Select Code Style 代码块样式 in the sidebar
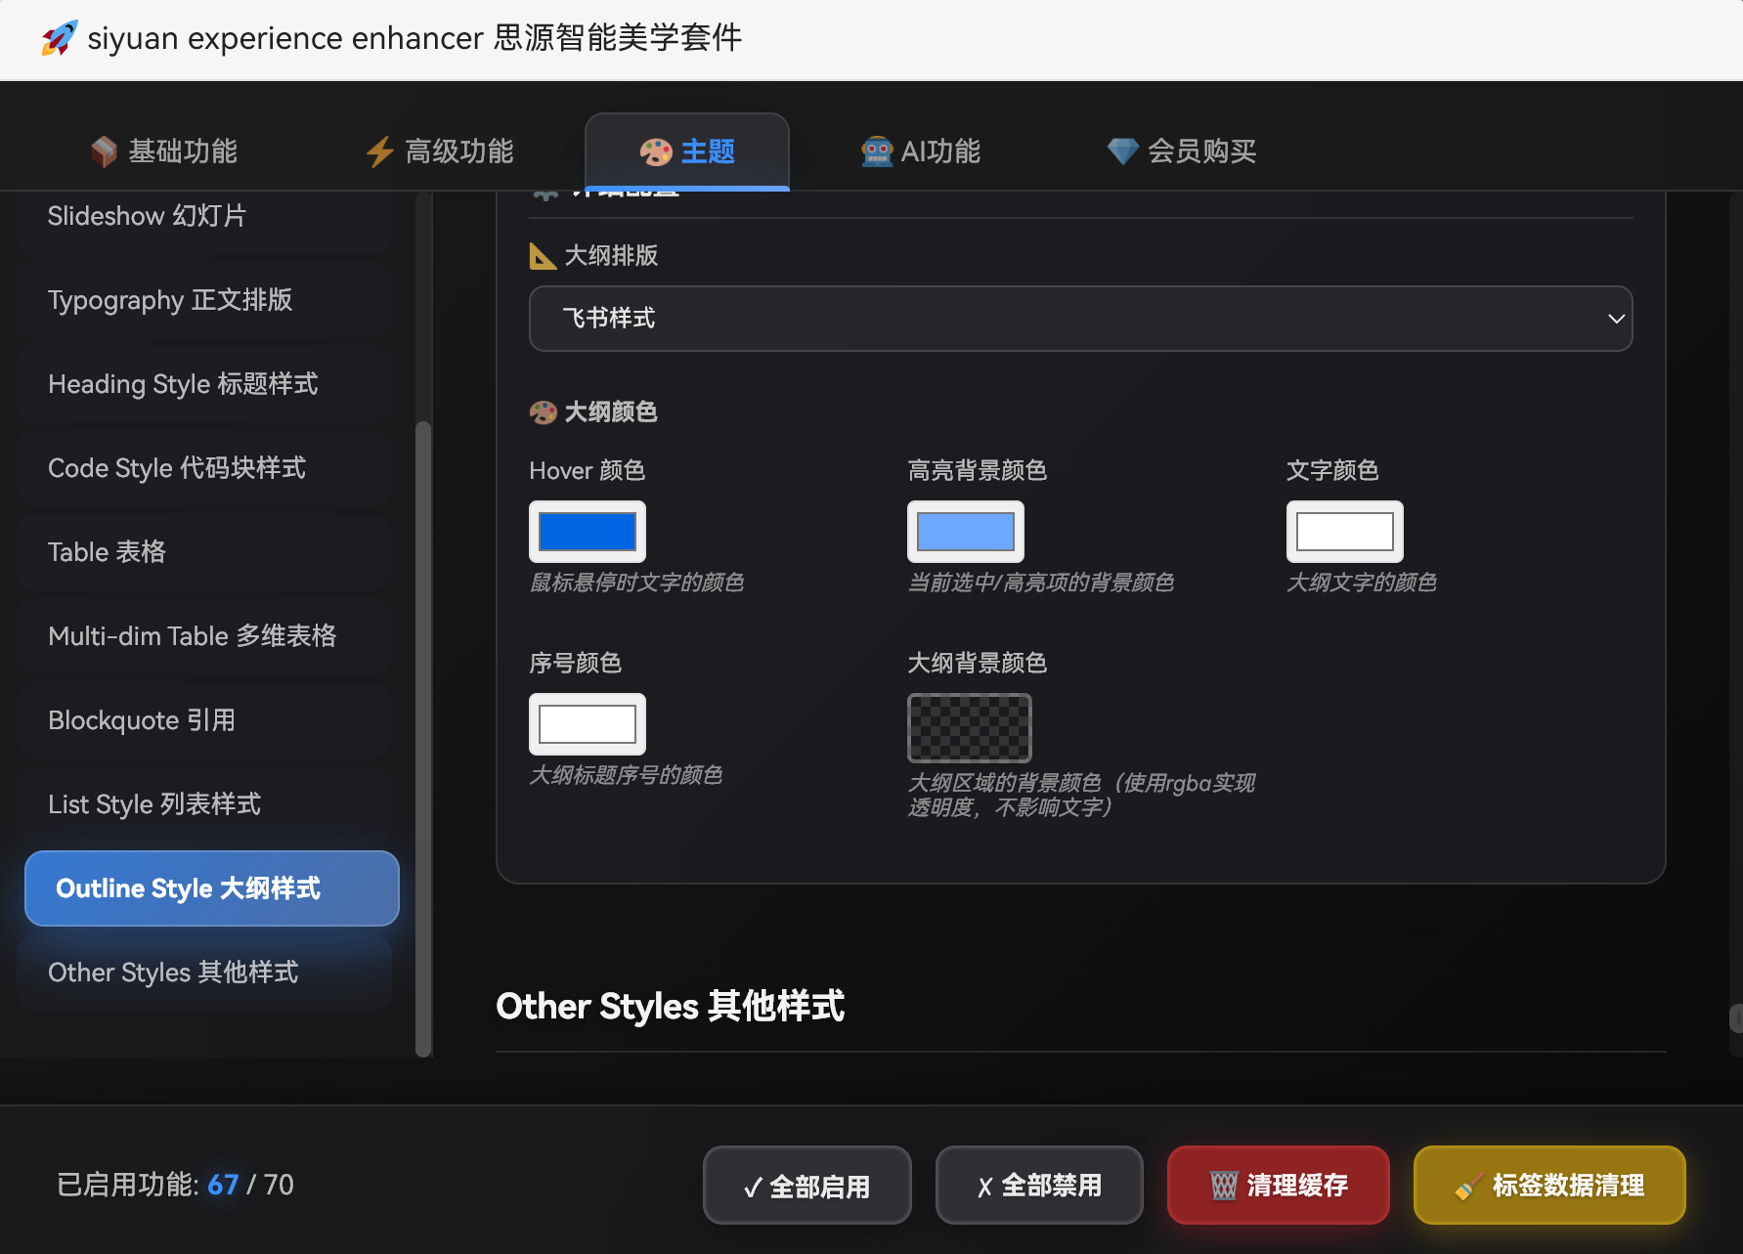The image size is (1743, 1254). point(177,468)
